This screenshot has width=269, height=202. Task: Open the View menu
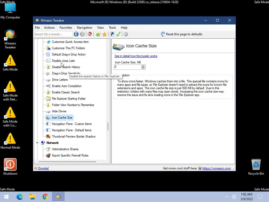click(100, 27)
